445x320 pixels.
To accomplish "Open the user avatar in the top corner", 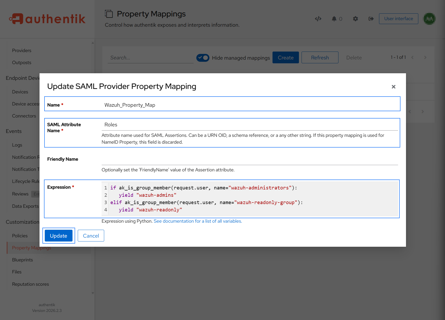I will coord(429,19).
